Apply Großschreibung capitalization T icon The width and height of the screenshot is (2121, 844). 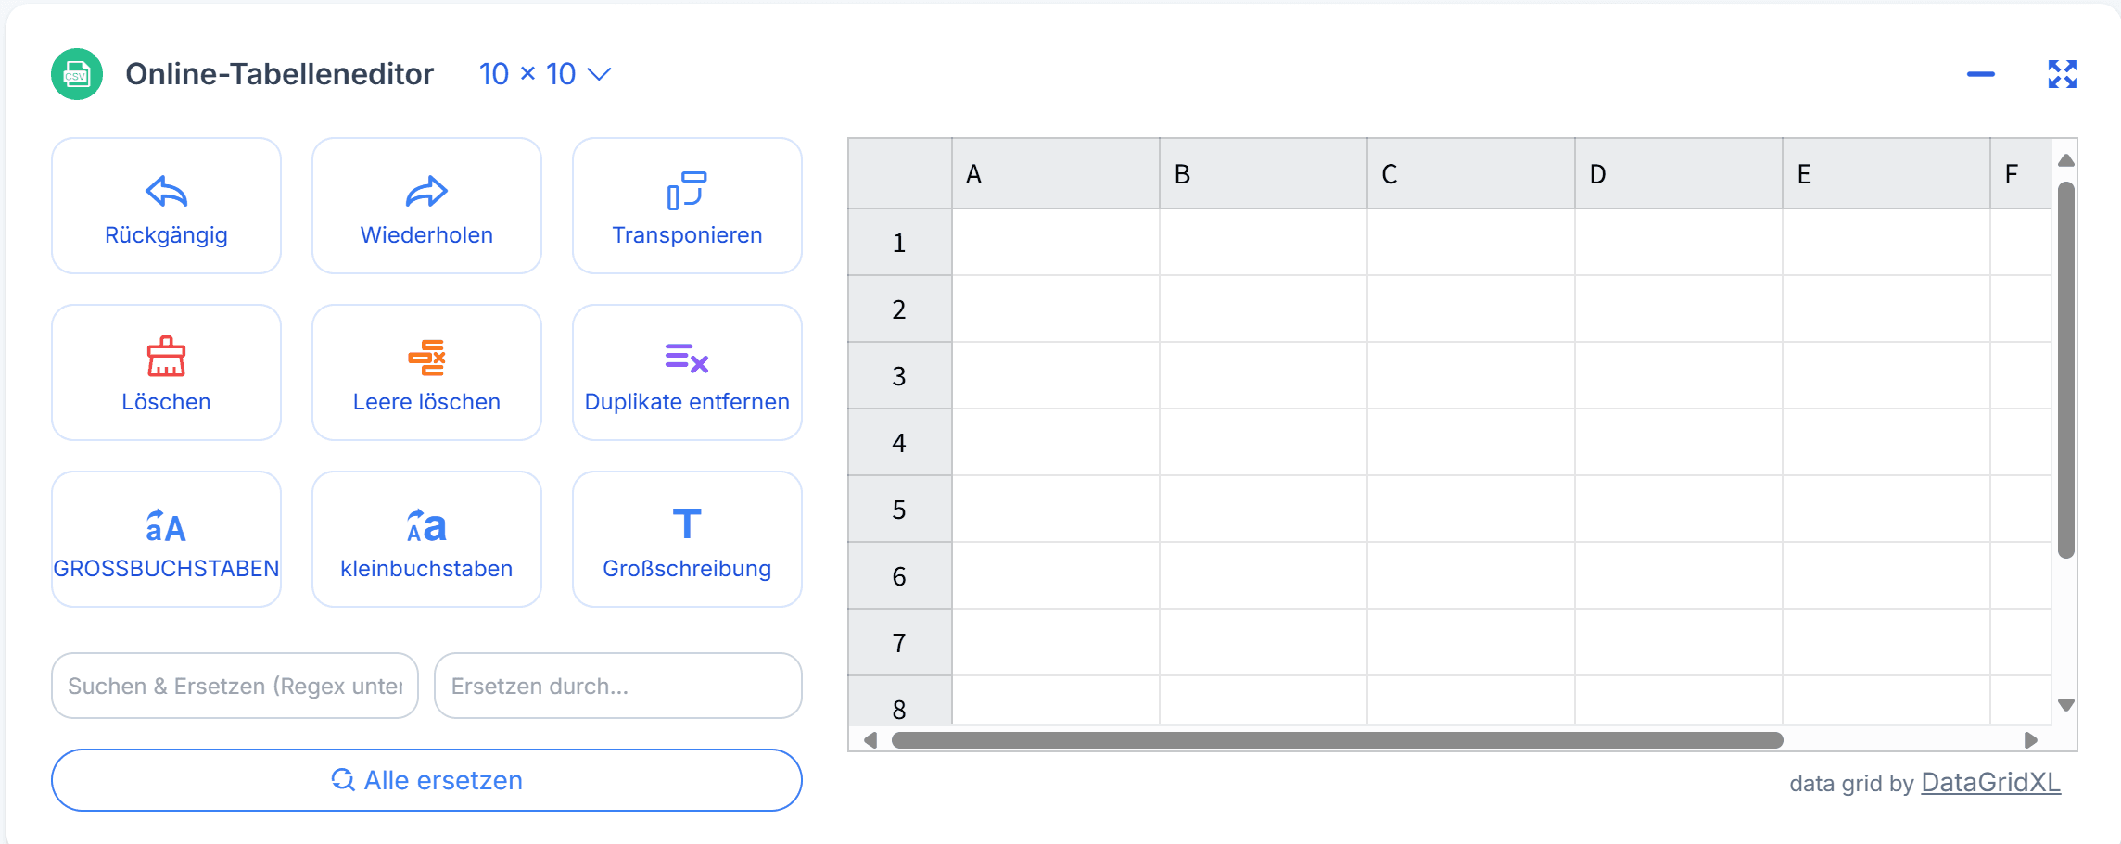click(x=687, y=524)
